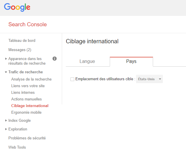
Task: Open Web Tools link
Action: [x=17, y=147]
